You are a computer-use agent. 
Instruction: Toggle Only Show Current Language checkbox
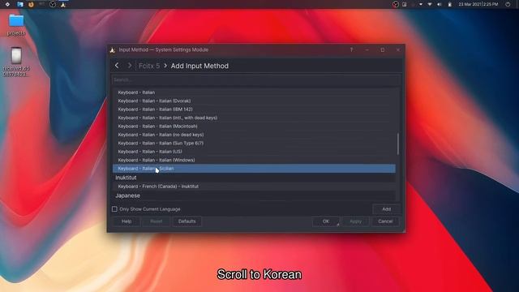(x=114, y=209)
